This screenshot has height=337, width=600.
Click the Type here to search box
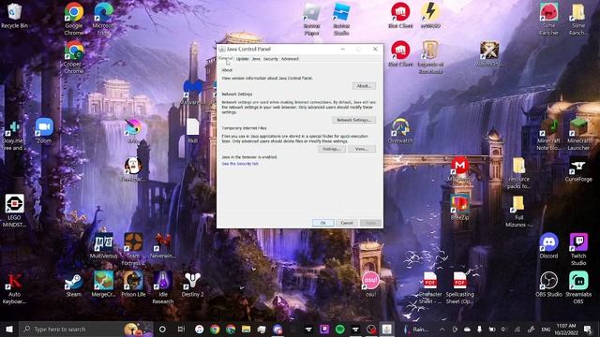tap(86, 329)
